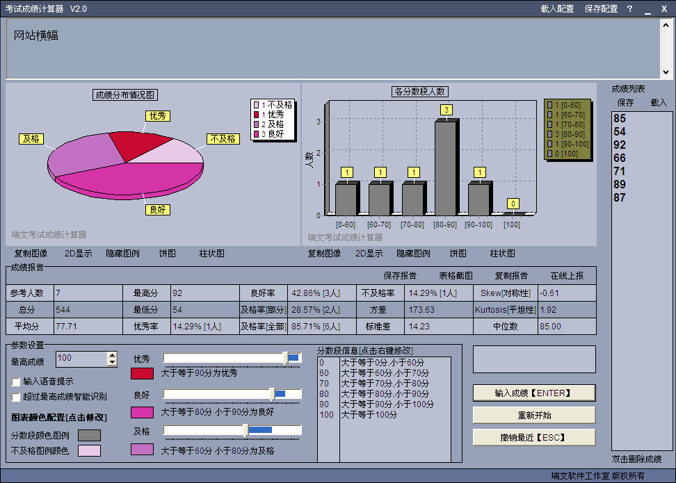Select score 54 in 成绩列表
Image resolution: width=676 pixels, height=483 pixels.
click(620, 132)
